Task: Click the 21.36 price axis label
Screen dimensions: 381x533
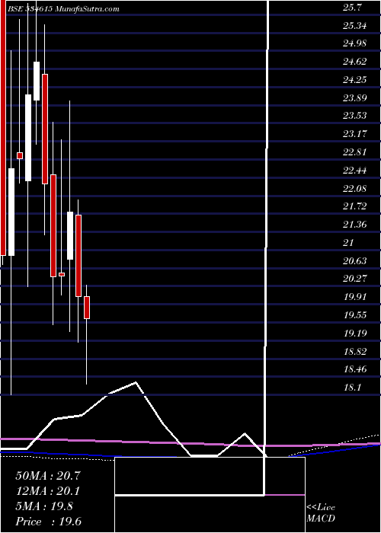Action: pyautogui.click(x=355, y=225)
